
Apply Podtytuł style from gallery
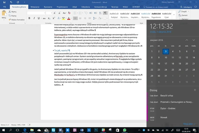(x=114, y=15)
